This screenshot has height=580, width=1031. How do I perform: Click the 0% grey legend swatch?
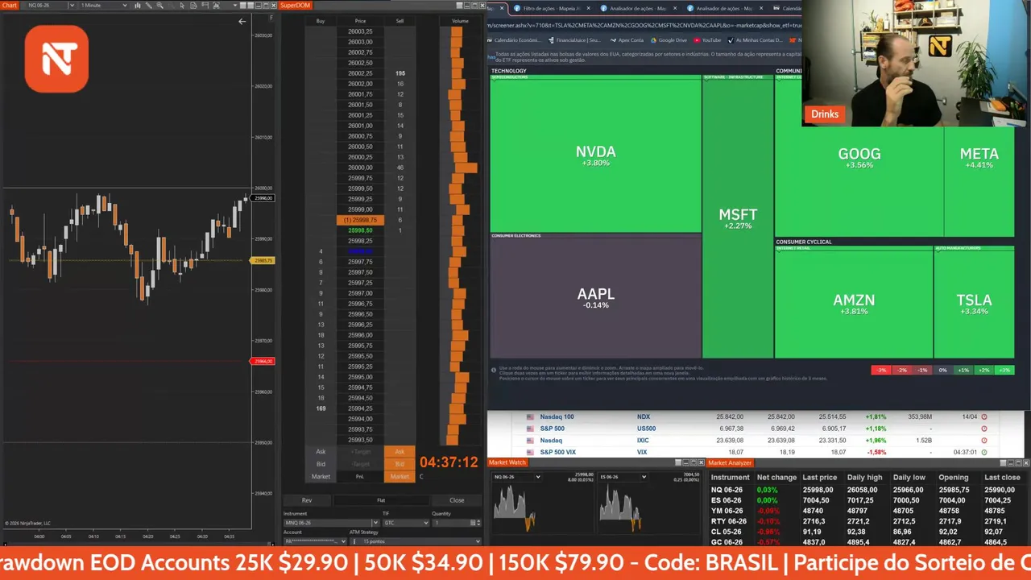click(942, 370)
